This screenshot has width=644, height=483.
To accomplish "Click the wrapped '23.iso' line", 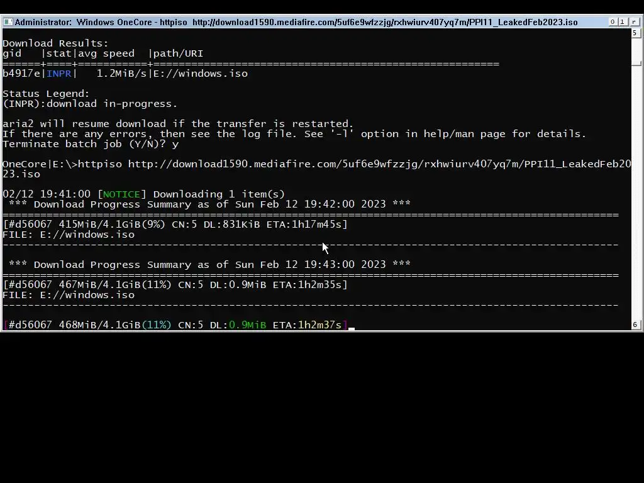I will 21,174.
